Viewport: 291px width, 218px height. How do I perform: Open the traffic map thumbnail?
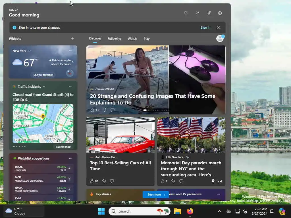43,123
